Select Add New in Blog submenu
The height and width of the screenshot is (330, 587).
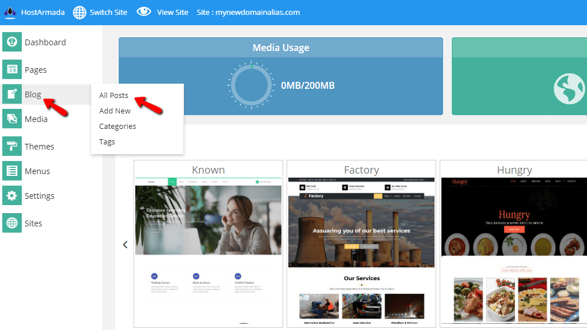(115, 111)
